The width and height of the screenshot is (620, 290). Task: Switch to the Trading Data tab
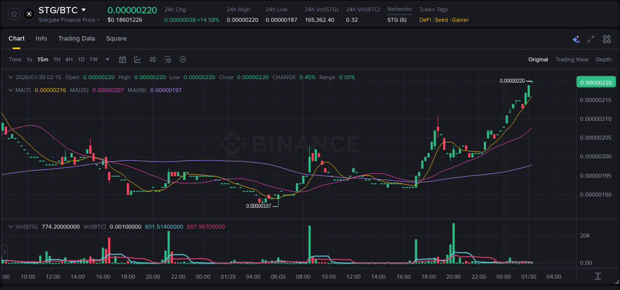(x=76, y=39)
